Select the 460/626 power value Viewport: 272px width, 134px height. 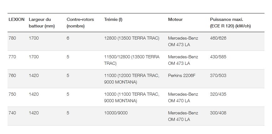(x=218, y=38)
